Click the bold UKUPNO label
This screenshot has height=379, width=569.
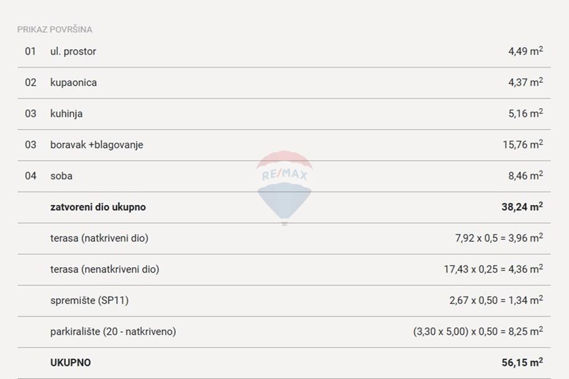tap(71, 363)
